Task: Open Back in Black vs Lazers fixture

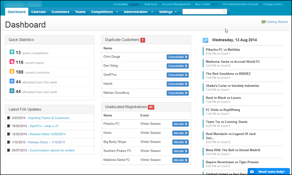Action: click(223, 98)
